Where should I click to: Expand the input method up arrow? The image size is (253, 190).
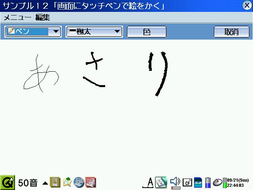[x=45, y=183]
